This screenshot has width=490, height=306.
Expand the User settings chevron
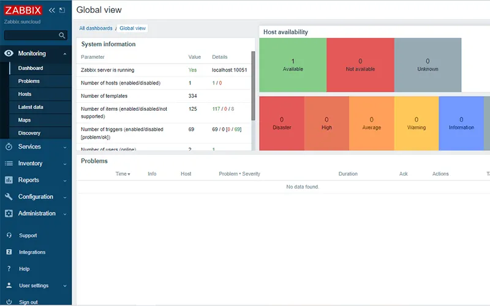tap(65, 286)
